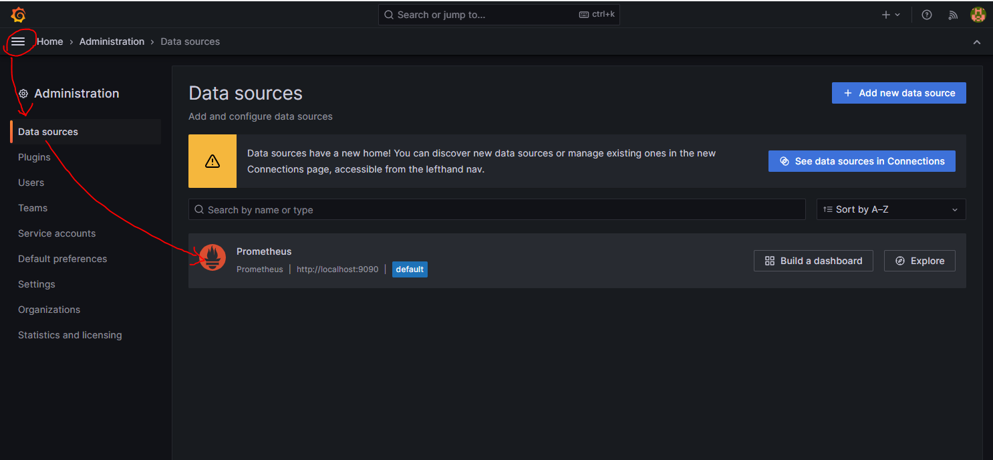This screenshot has width=993, height=460.
Task: Click the Administration gear icon
Action: pyautogui.click(x=23, y=94)
